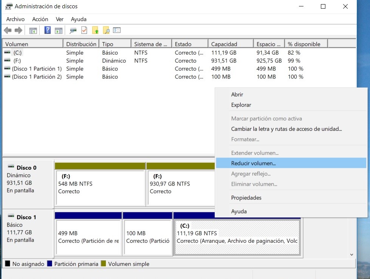Click the checkmark document toolbar icon
This screenshot has width=370, height=279.
(84, 31)
